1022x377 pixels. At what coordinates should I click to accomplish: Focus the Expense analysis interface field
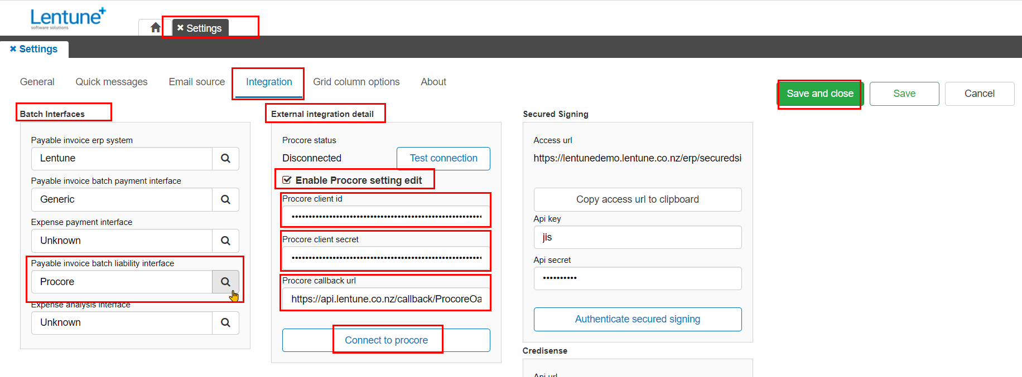122,323
